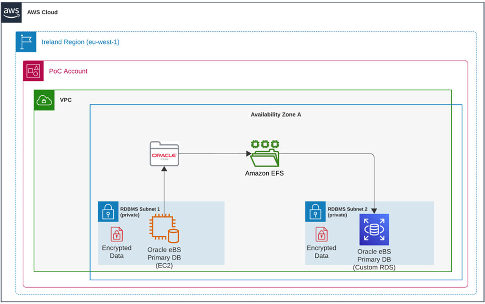Select Oracle eBS Primary DB (Custom RDS) caption
485x304 pixels.
pyautogui.click(x=374, y=259)
